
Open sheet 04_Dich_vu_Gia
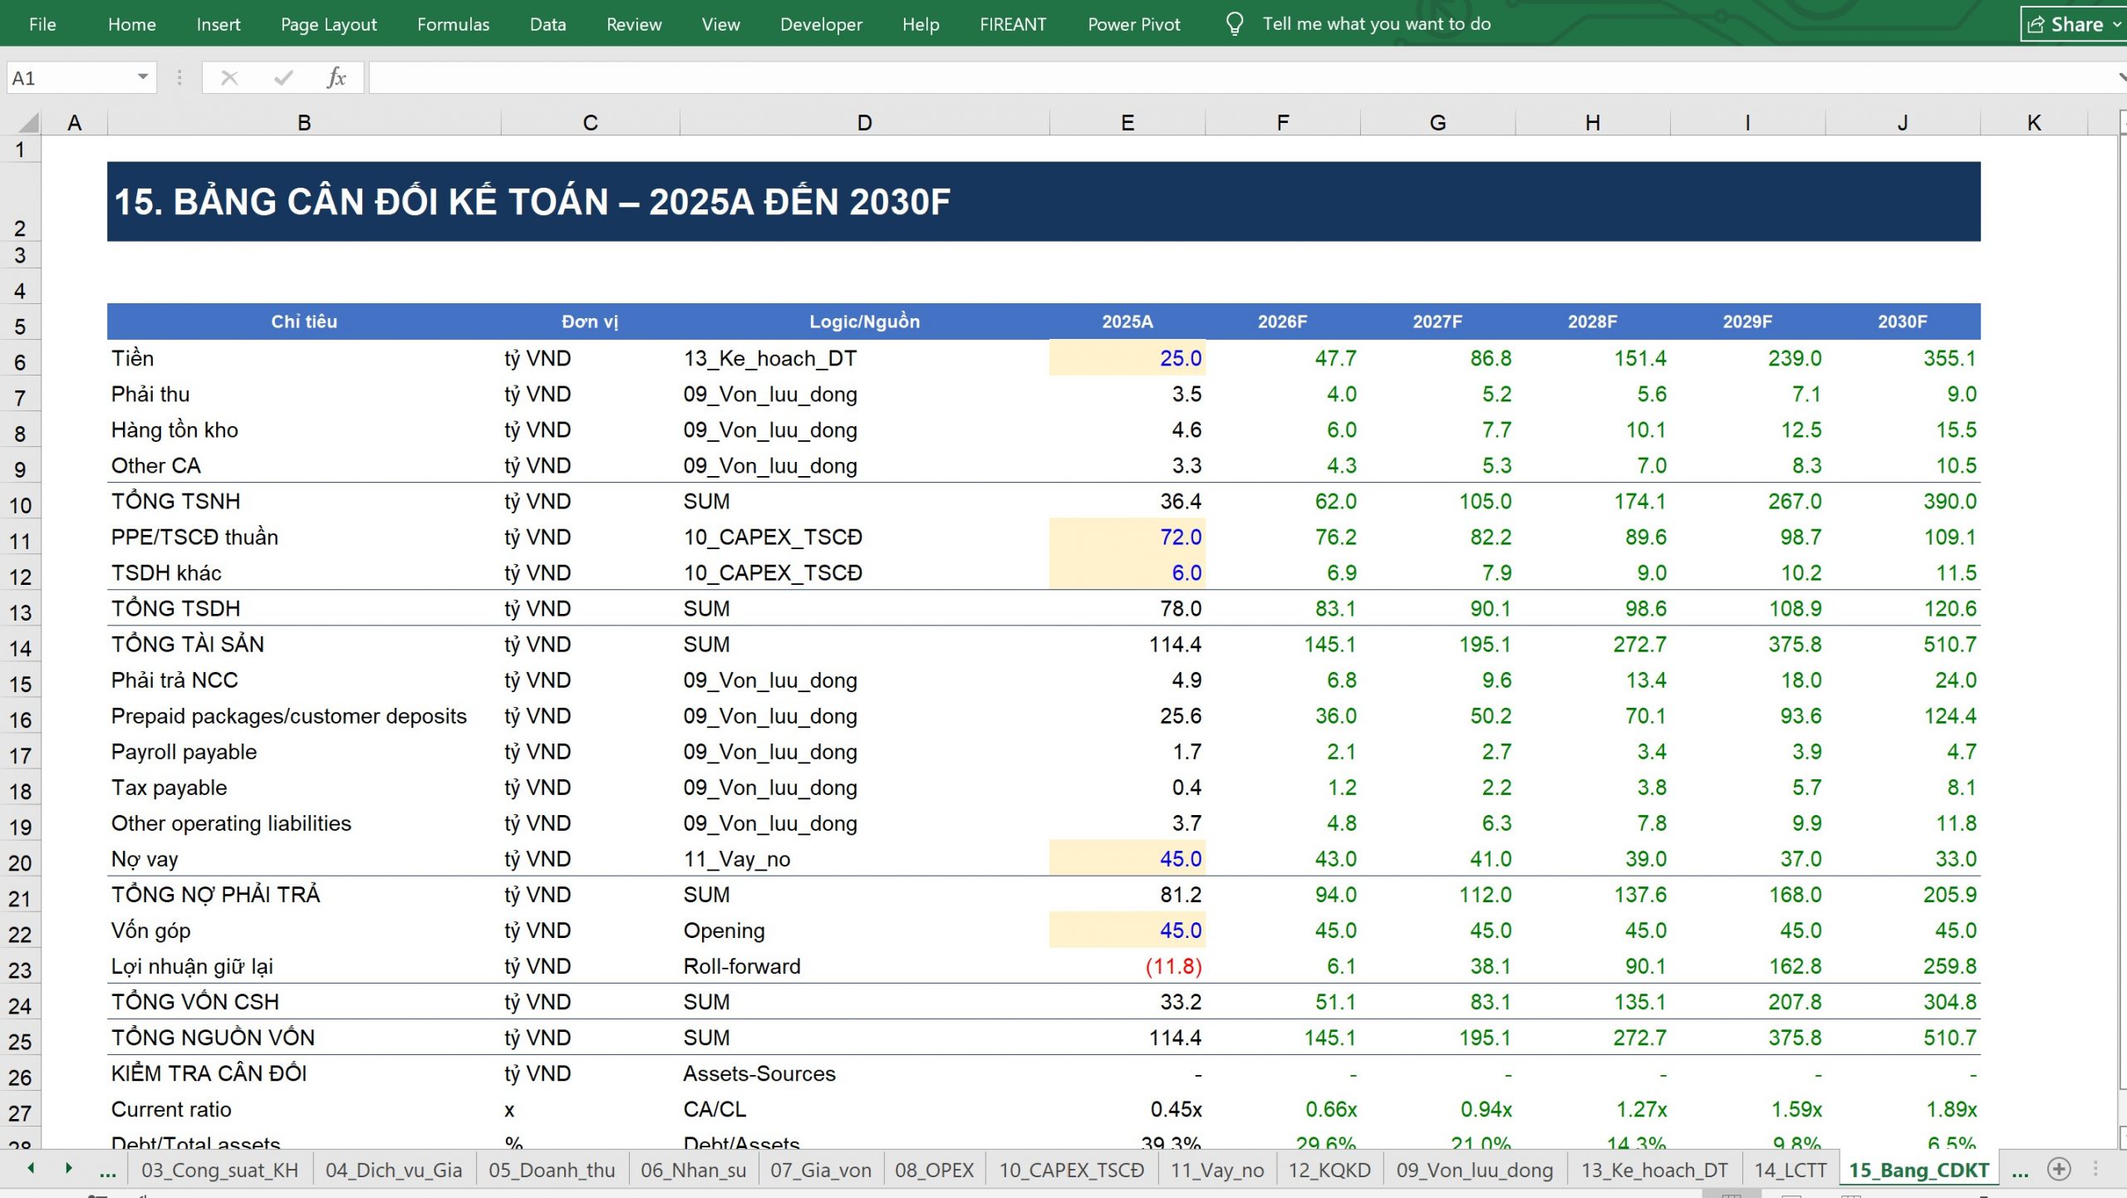coord(394,1171)
